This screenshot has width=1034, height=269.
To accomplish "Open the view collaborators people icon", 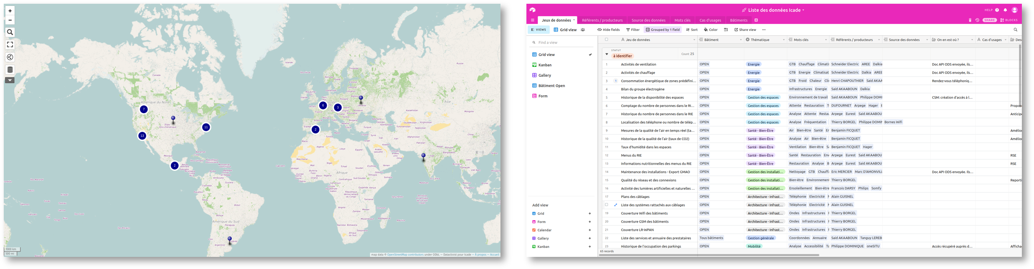I will pos(583,30).
